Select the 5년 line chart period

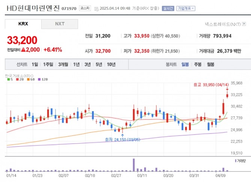point(99,65)
